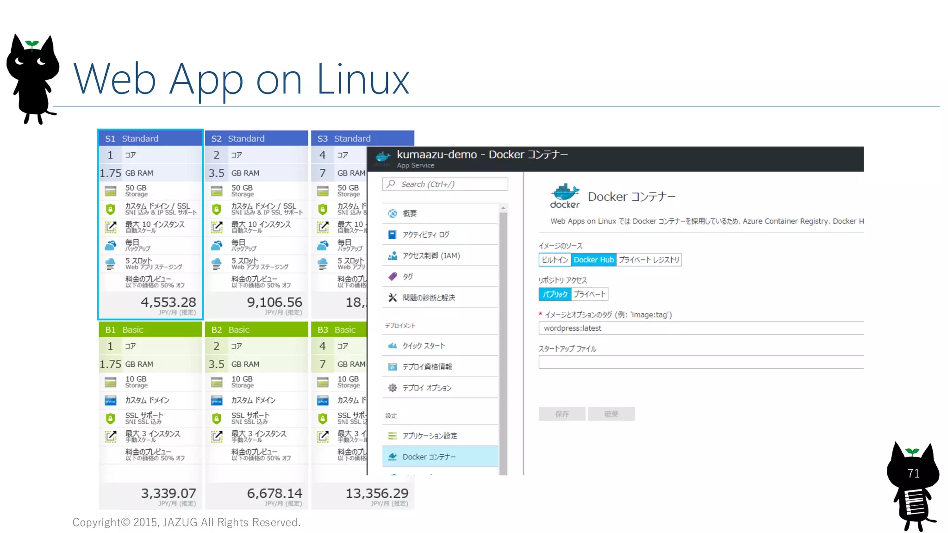Click the image tag field wordpress:latest
Image resolution: width=948 pixels, height=533 pixels.
click(x=701, y=328)
